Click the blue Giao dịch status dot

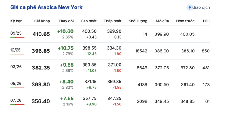190,7
